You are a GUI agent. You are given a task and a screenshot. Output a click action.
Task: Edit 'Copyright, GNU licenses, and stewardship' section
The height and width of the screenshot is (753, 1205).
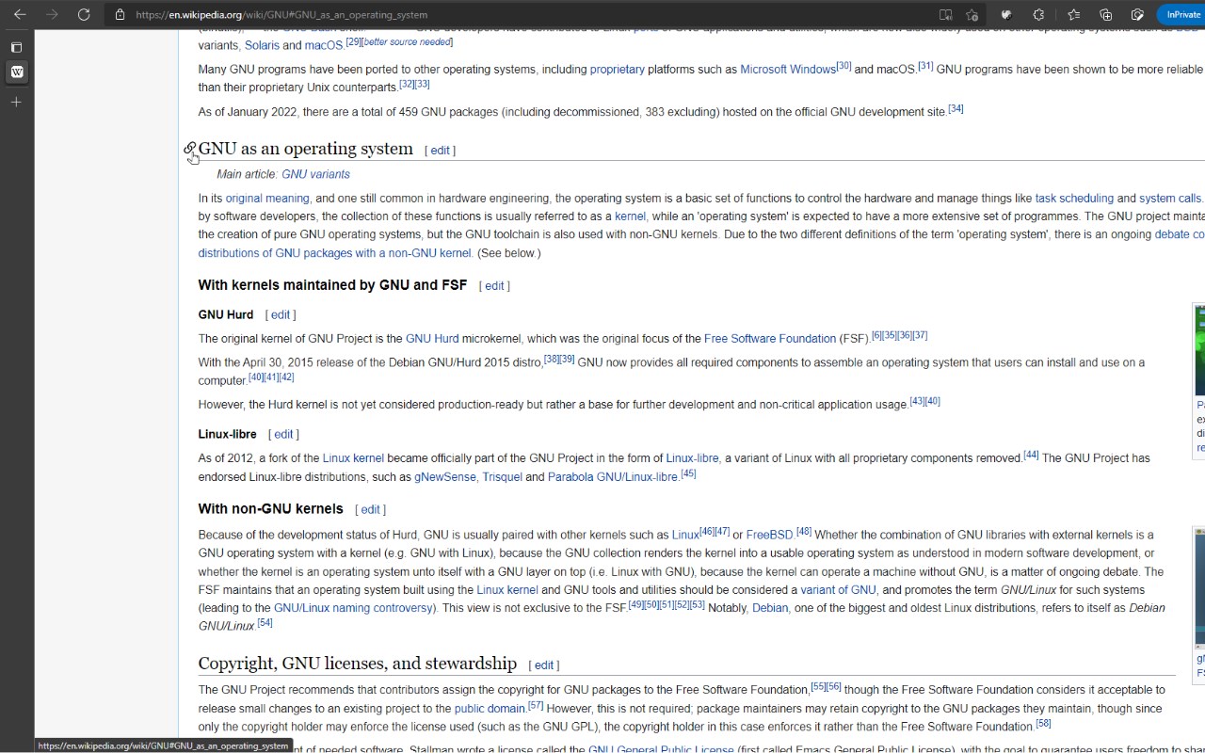click(x=543, y=665)
